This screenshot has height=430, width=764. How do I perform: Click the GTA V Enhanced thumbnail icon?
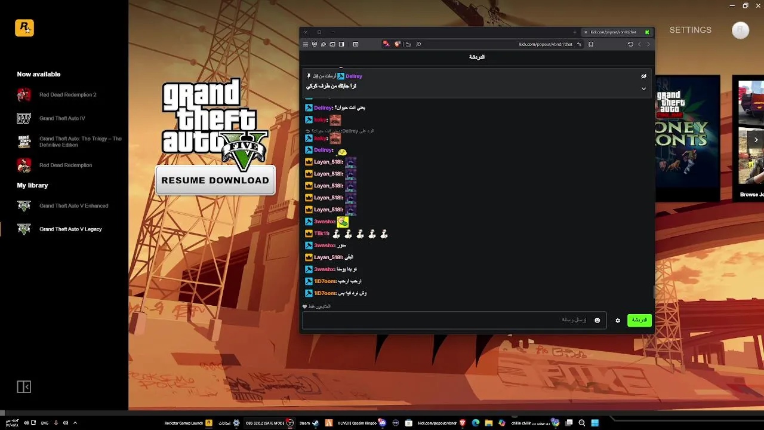[24, 205]
